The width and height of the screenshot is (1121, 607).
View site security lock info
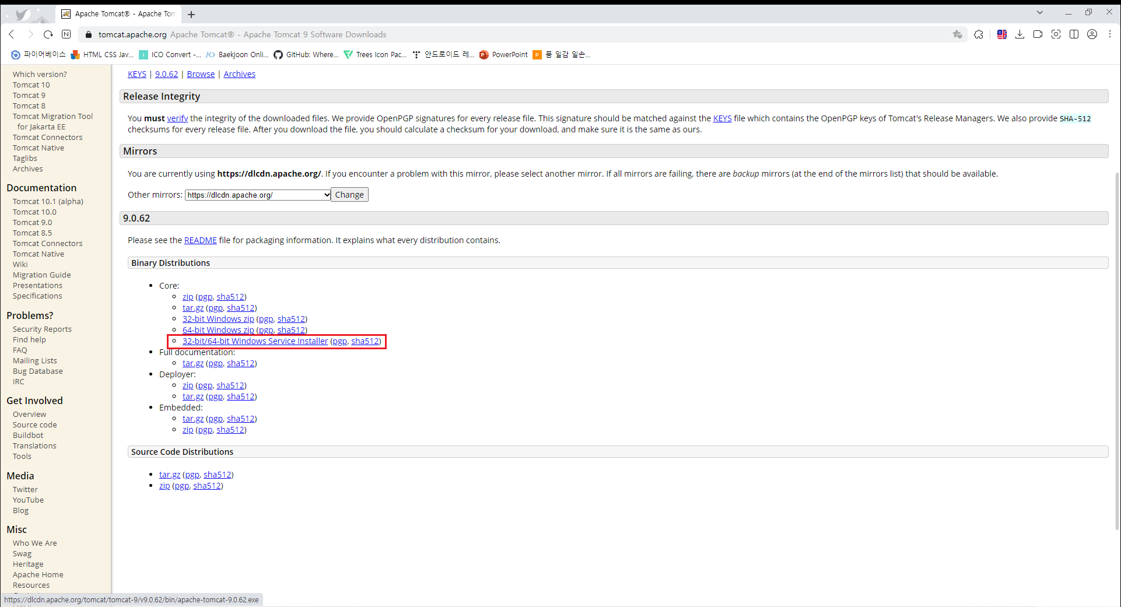pos(89,34)
